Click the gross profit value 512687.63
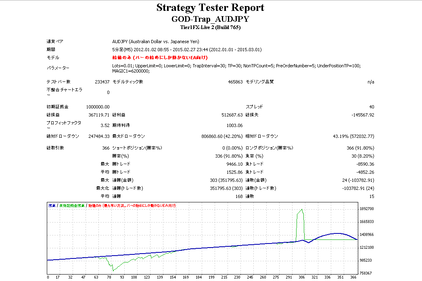422x281 pixels. [x=232, y=115]
